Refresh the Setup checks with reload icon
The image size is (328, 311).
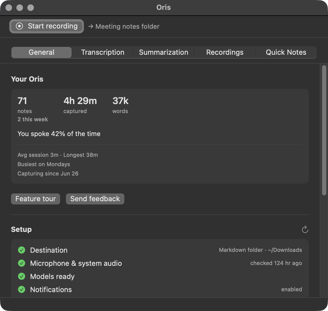[305, 229]
